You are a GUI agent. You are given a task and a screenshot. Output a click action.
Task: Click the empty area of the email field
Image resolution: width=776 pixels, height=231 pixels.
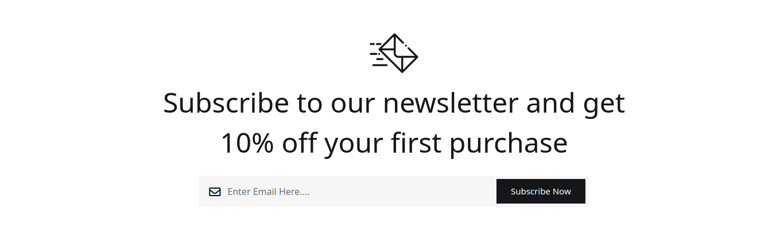click(402, 192)
